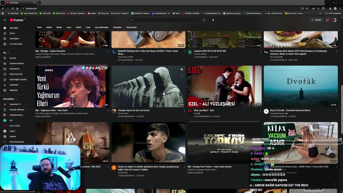Open the Chrome three-dot menu

[x=340, y=8]
